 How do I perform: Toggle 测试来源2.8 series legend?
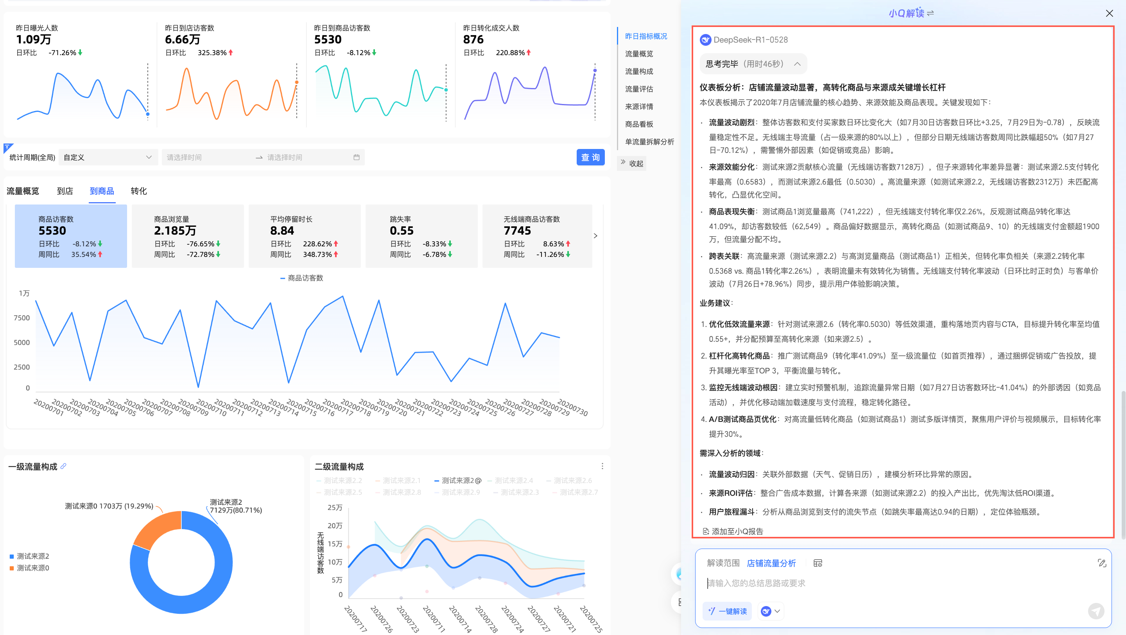point(398,492)
